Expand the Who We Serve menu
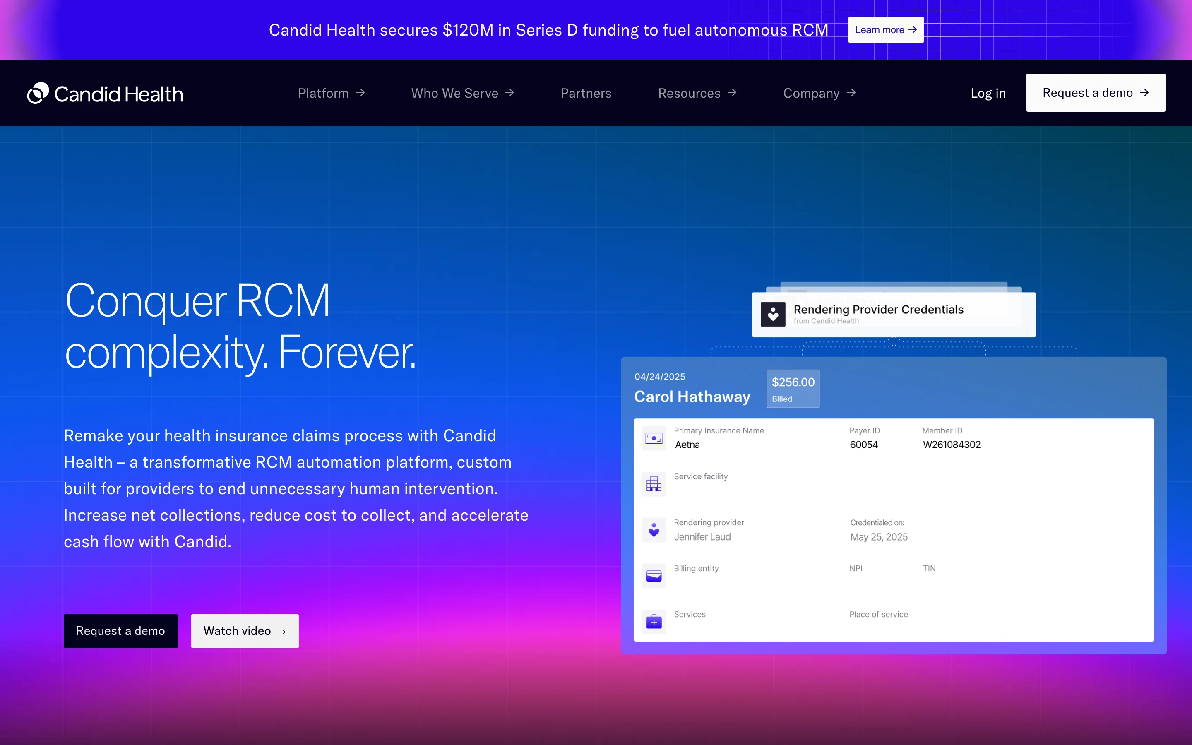The image size is (1192, 745). pos(462,93)
